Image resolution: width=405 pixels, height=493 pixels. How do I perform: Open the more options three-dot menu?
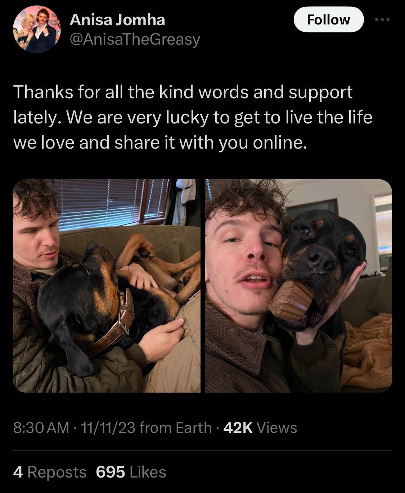pos(382,19)
